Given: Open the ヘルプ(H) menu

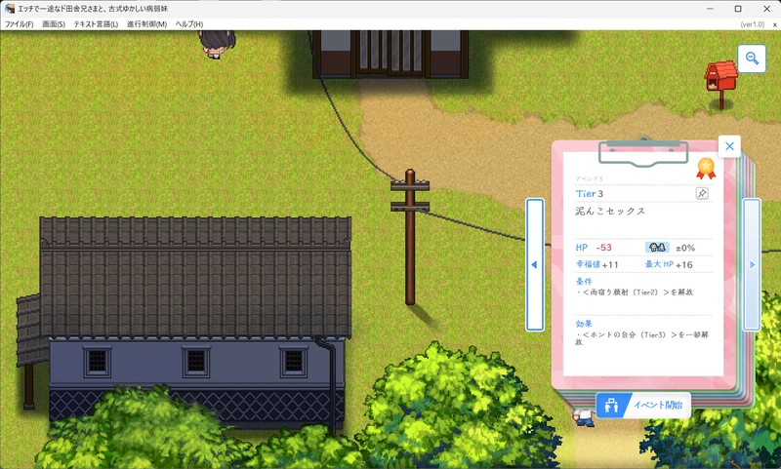Looking at the screenshot, I should point(188,23).
